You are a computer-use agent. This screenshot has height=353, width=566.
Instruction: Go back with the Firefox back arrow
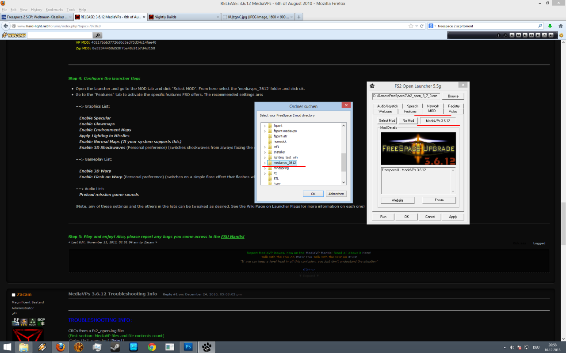coord(6,26)
